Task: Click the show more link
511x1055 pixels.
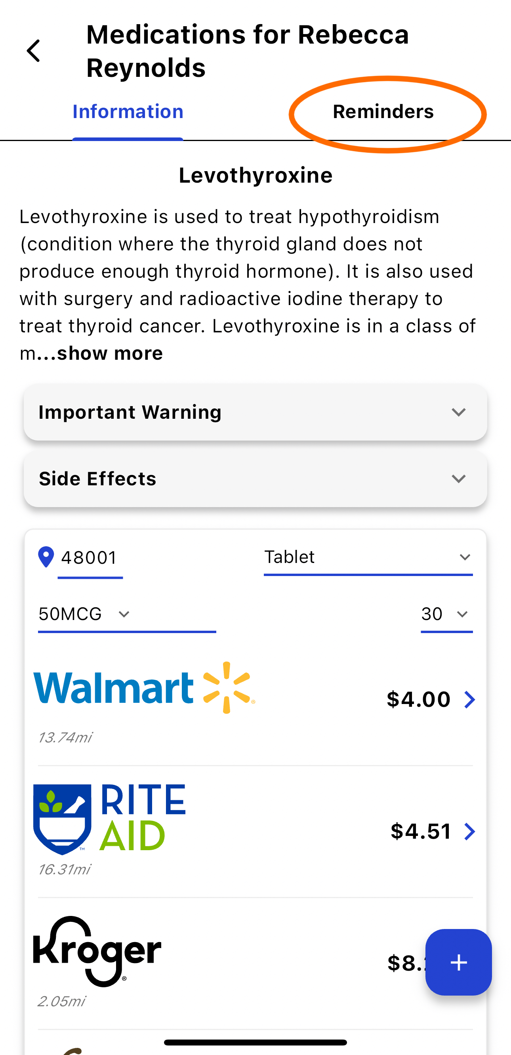Action: point(110,353)
